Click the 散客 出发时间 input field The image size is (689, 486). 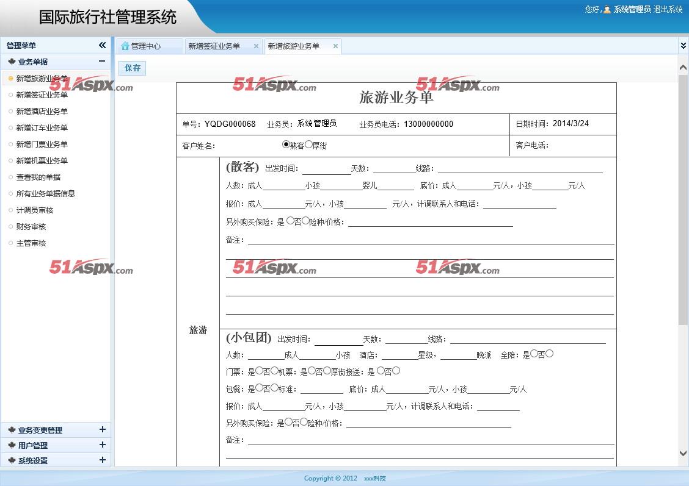[x=326, y=169]
